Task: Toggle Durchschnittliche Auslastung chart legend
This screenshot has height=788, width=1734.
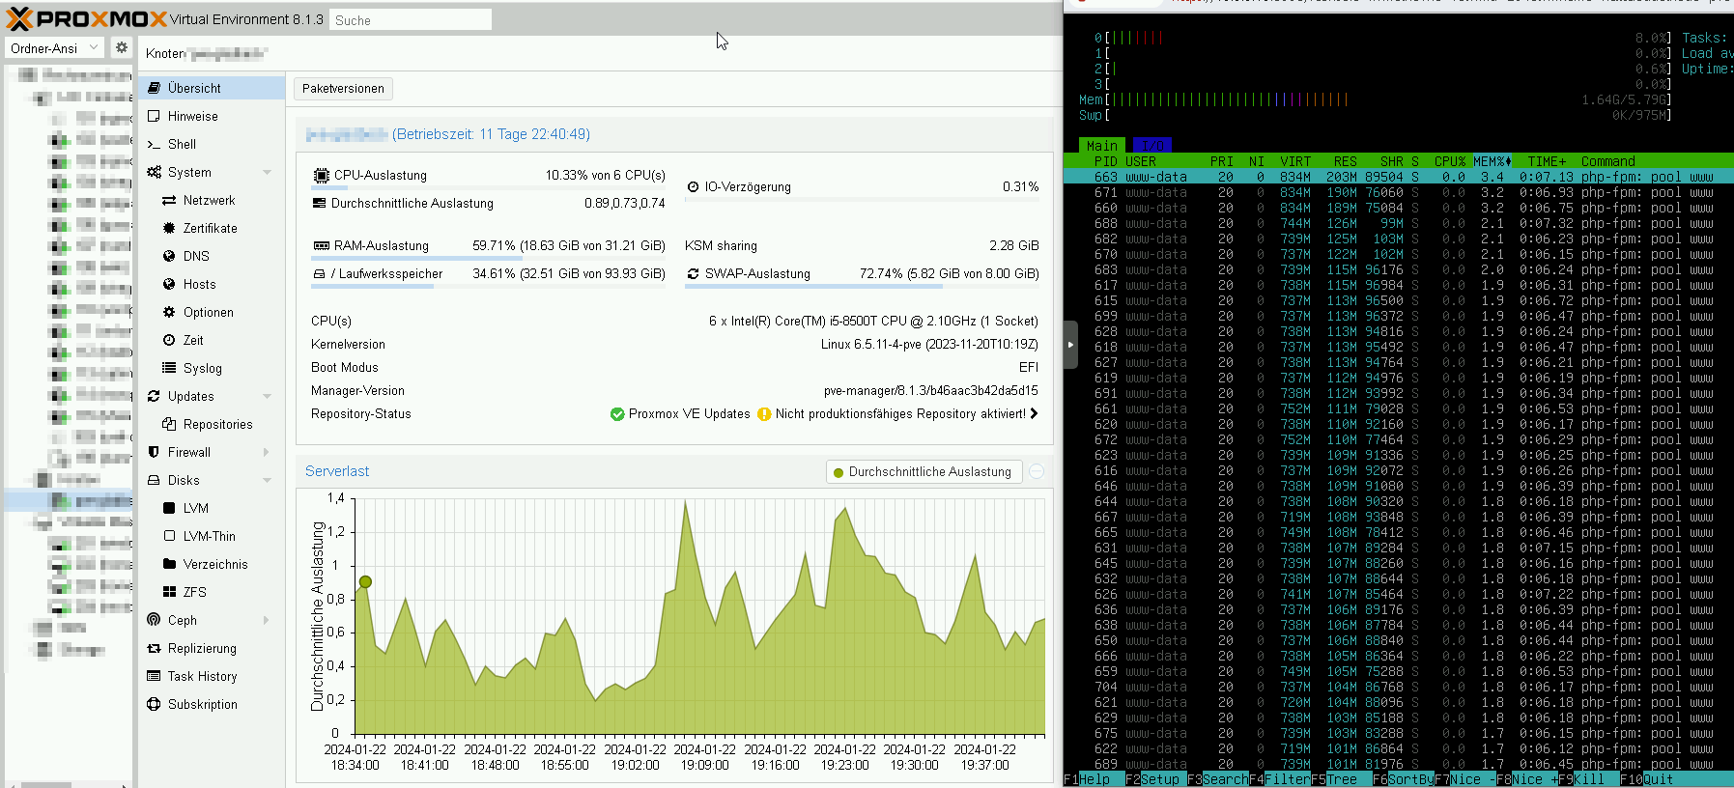Action: tap(924, 472)
